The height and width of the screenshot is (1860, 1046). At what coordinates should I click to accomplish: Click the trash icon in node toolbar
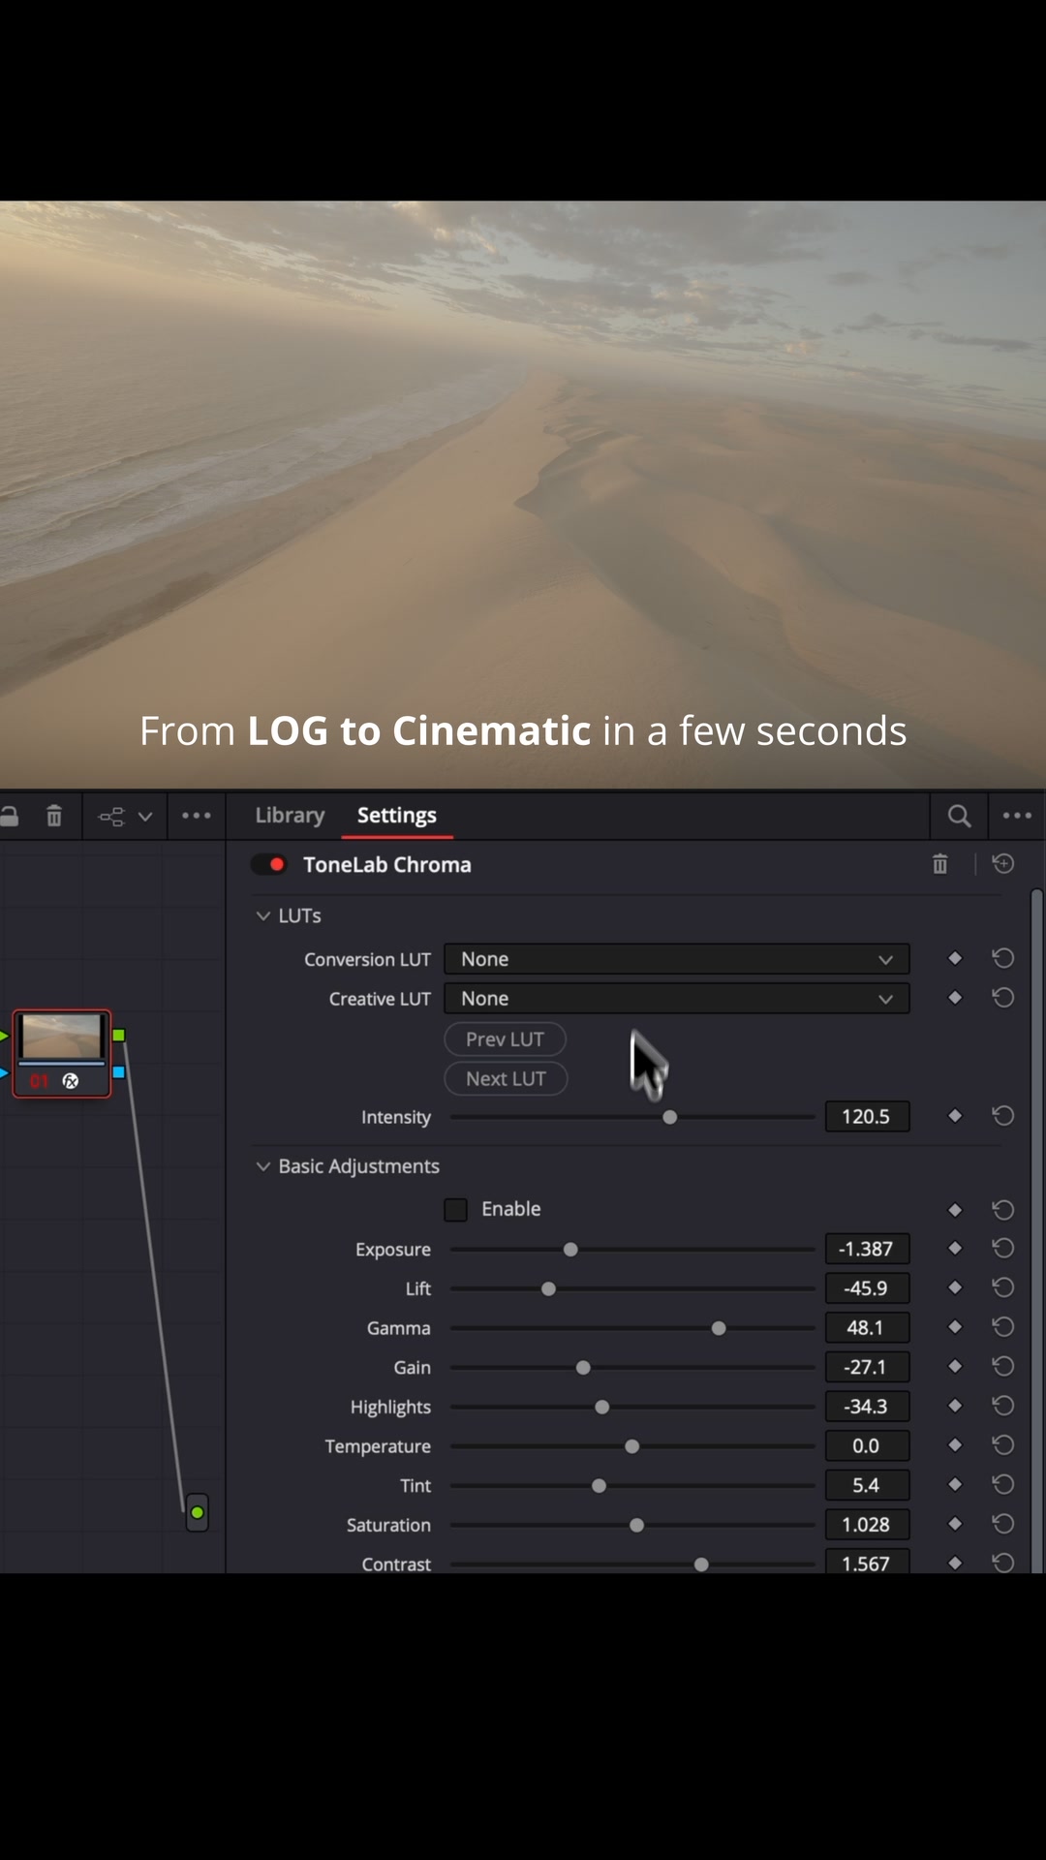(x=54, y=816)
